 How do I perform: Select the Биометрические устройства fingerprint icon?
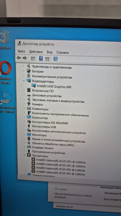tap(29, 76)
